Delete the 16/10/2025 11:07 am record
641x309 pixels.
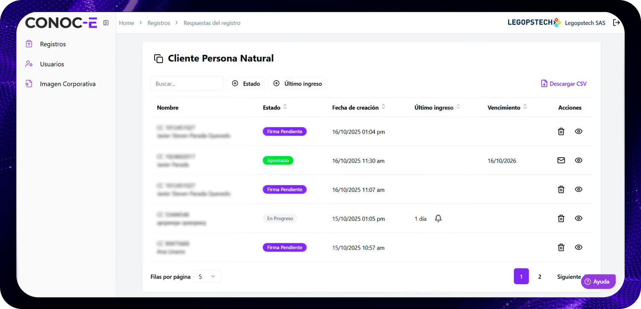click(x=561, y=190)
